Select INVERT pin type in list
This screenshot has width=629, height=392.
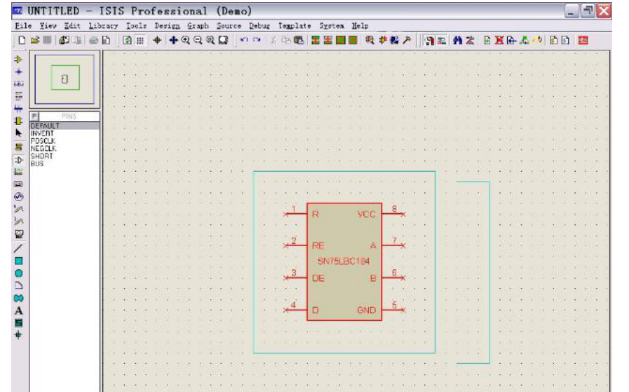pyautogui.click(x=42, y=133)
